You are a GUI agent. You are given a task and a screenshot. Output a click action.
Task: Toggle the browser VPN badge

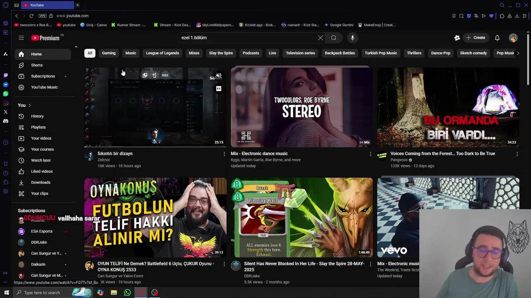pos(42,16)
